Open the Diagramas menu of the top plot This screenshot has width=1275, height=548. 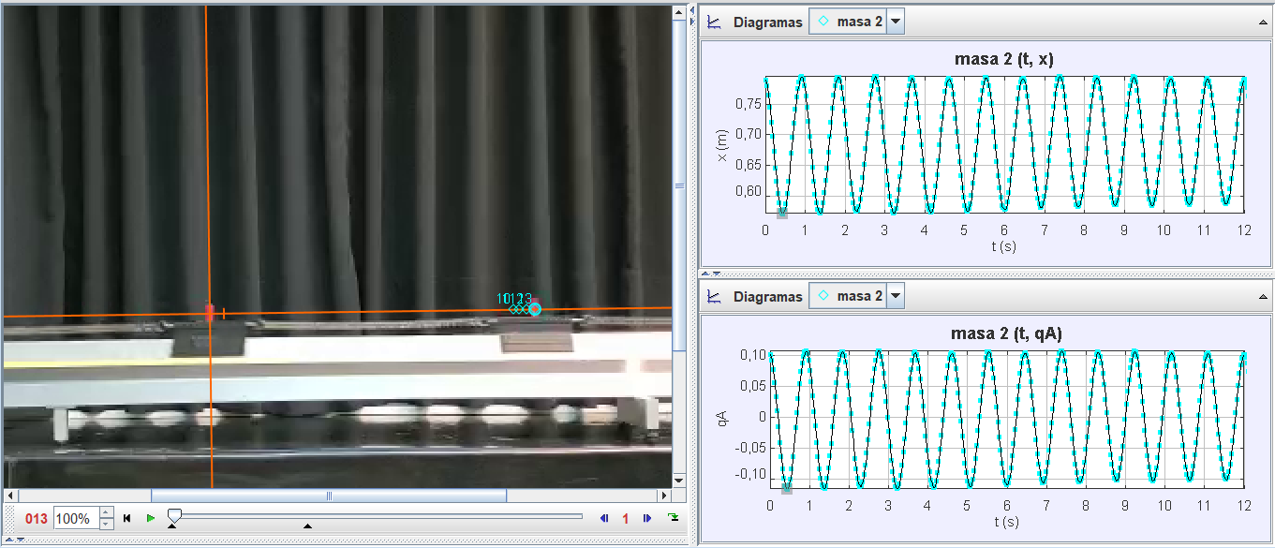(x=767, y=22)
